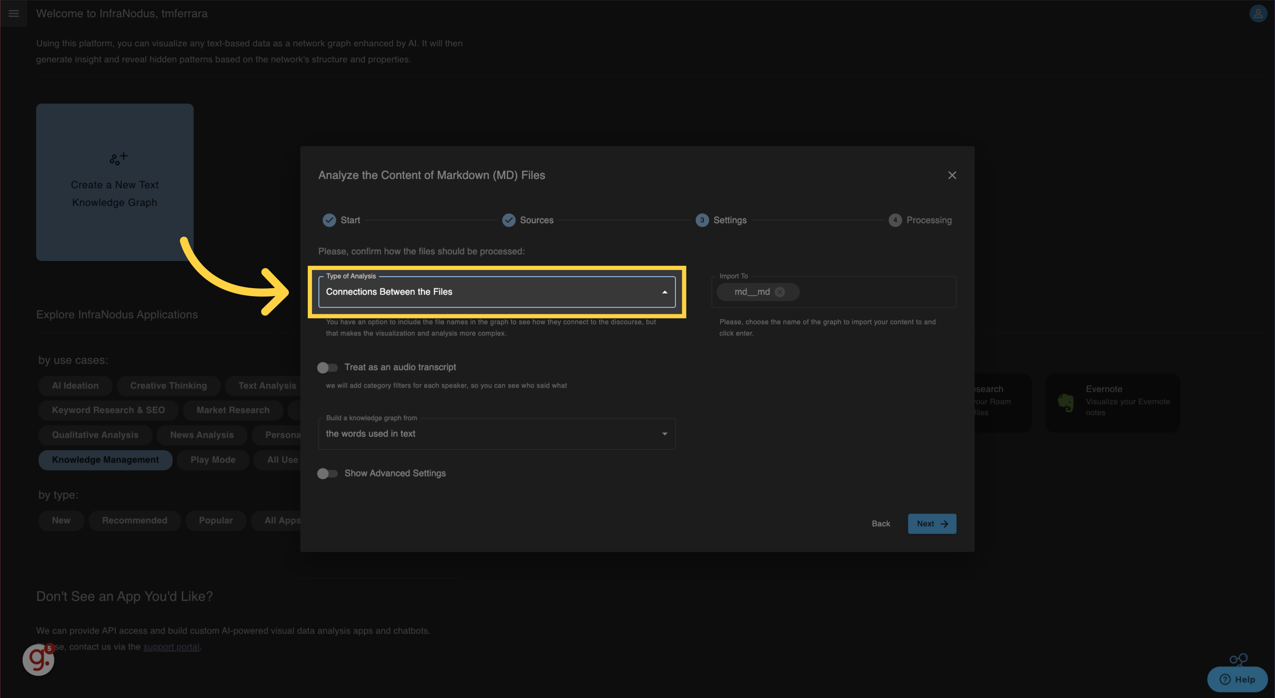Click the Next button
The image size is (1275, 698).
pyautogui.click(x=931, y=524)
